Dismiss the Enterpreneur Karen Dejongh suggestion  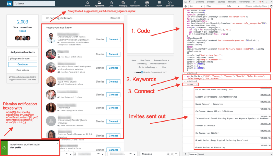click(100, 108)
